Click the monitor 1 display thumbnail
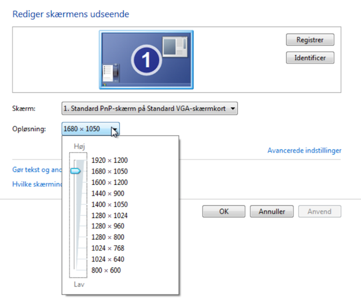The image size is (361, 307). 146,60
